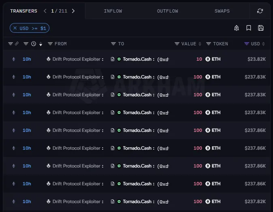Open Tornado.Cash recipient in $237.82K row
Screen dimensions: 273x212
(x=137, y=201)
